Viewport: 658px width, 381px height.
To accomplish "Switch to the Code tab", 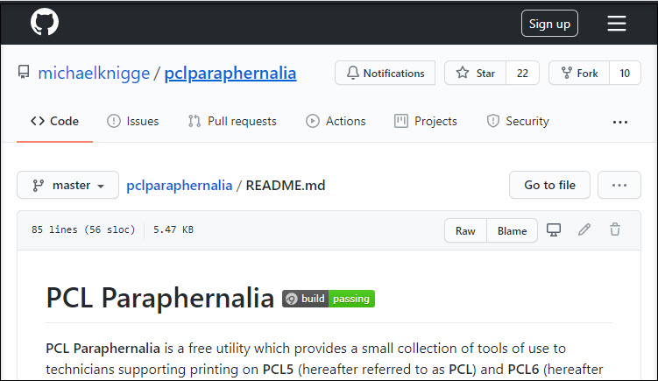I will (x=54, y=121).
